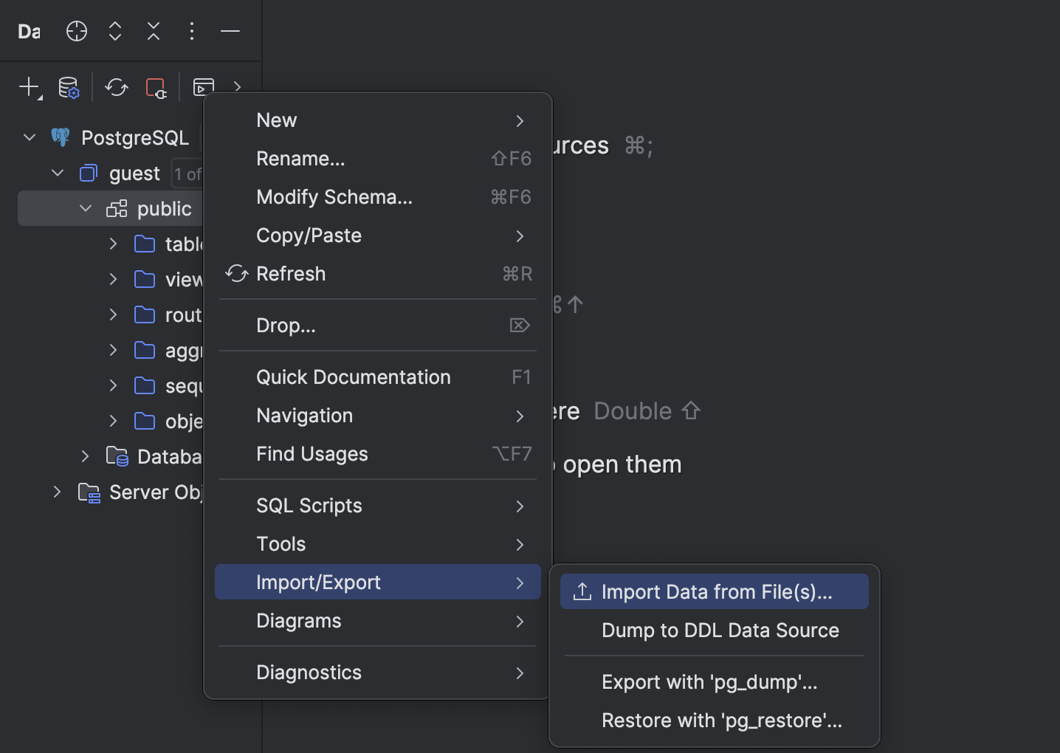Open the Jump to Query Console icon

tap(203, 87)
